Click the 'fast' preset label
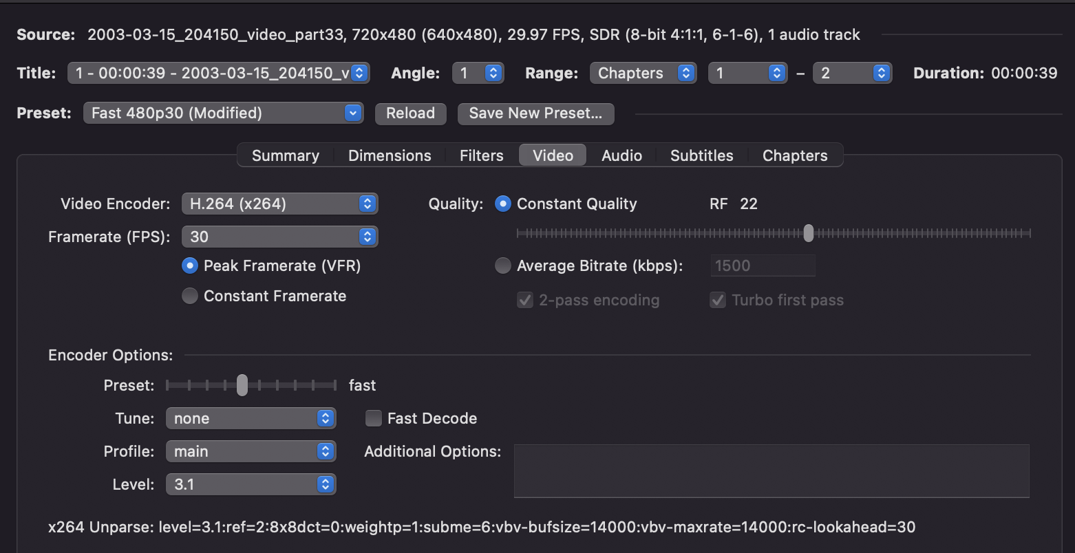Viewport: 1075px width, 553px height. coord(363,385)
